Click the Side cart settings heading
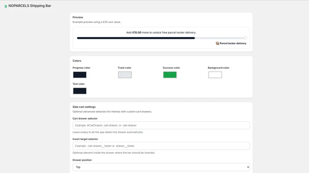 (x=84, y=107)
